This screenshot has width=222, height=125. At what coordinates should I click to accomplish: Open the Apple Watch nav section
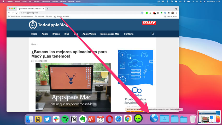pos(89,34)
